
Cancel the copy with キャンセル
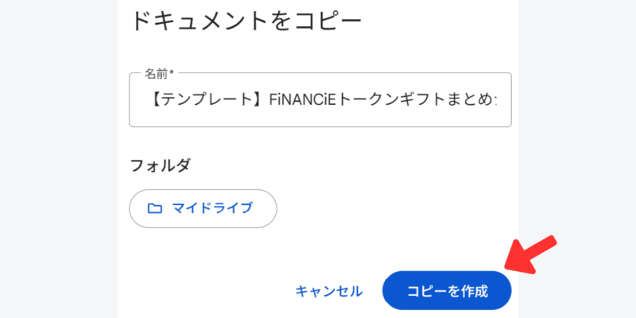328,291
